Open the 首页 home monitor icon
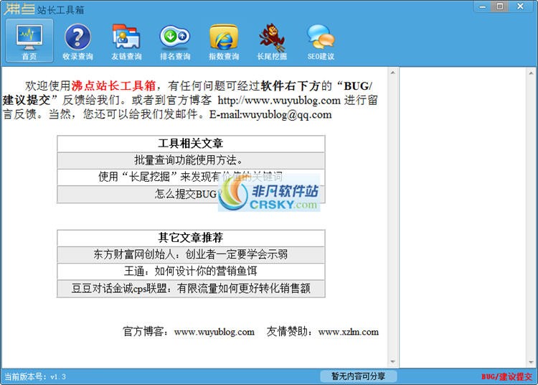The image size is (538, 385). pyautogui.click(x=29, y=41)
